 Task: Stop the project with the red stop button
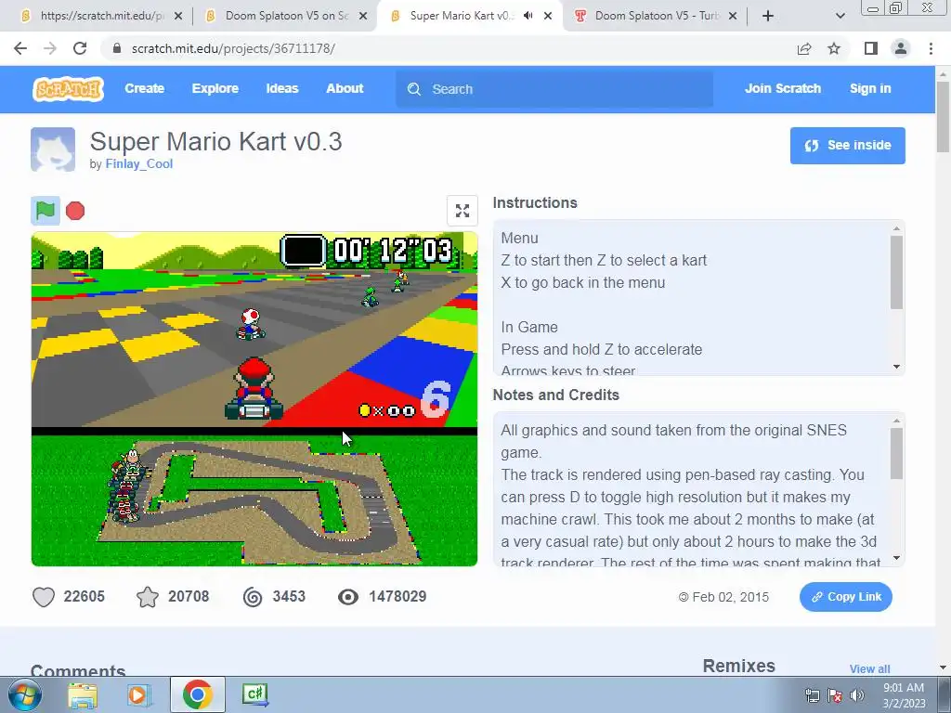point(75,211)
